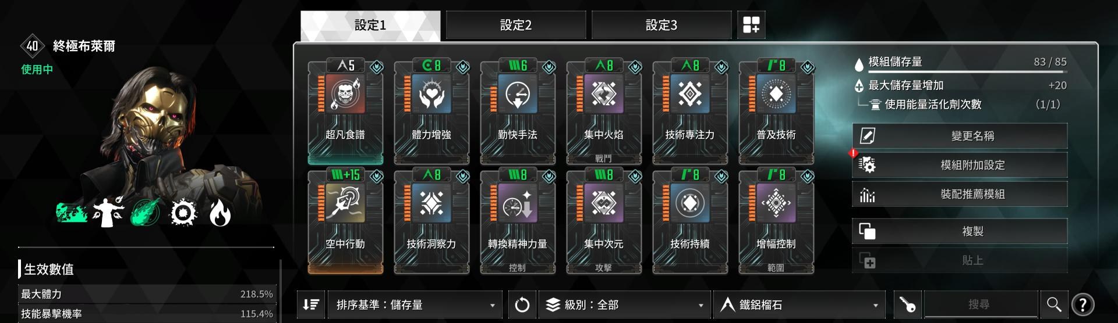Open the 鐵鋁榴石 socket type dropdown

pos(799,304)
